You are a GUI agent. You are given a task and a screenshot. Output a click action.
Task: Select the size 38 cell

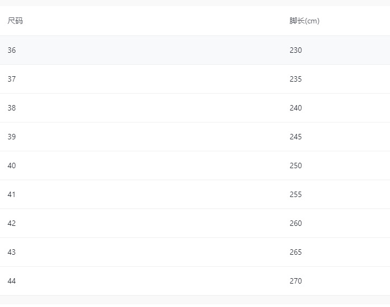coord(12,108)
